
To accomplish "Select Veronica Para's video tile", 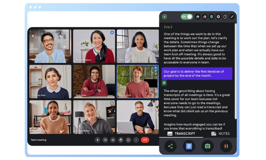I will (x=51, y=82).
